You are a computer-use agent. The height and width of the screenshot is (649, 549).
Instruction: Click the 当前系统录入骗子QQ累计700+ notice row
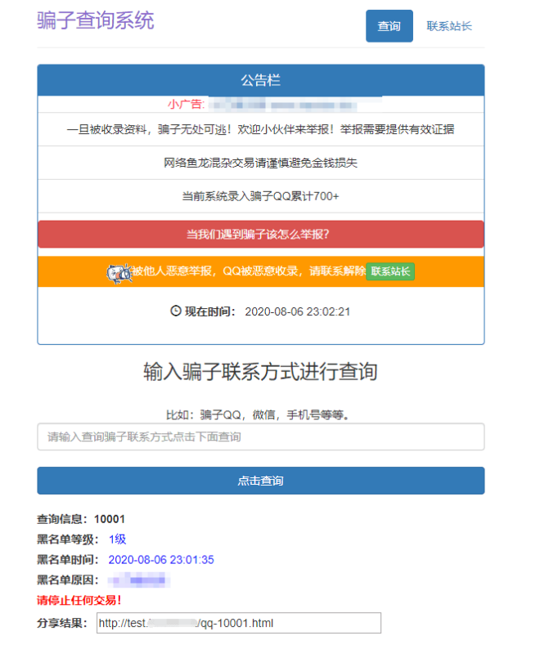[261, 196]
